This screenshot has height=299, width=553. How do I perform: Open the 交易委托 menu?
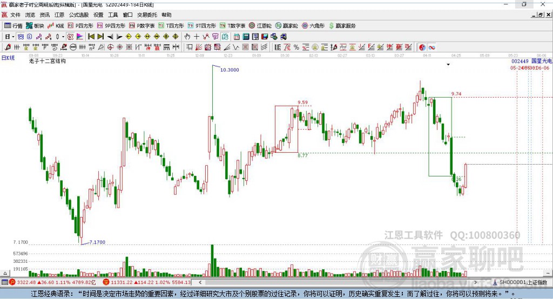tap(147, 15)
